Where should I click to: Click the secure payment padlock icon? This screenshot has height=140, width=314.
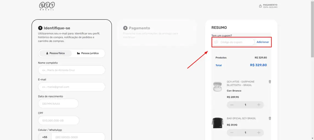click(x=260, y=6)
